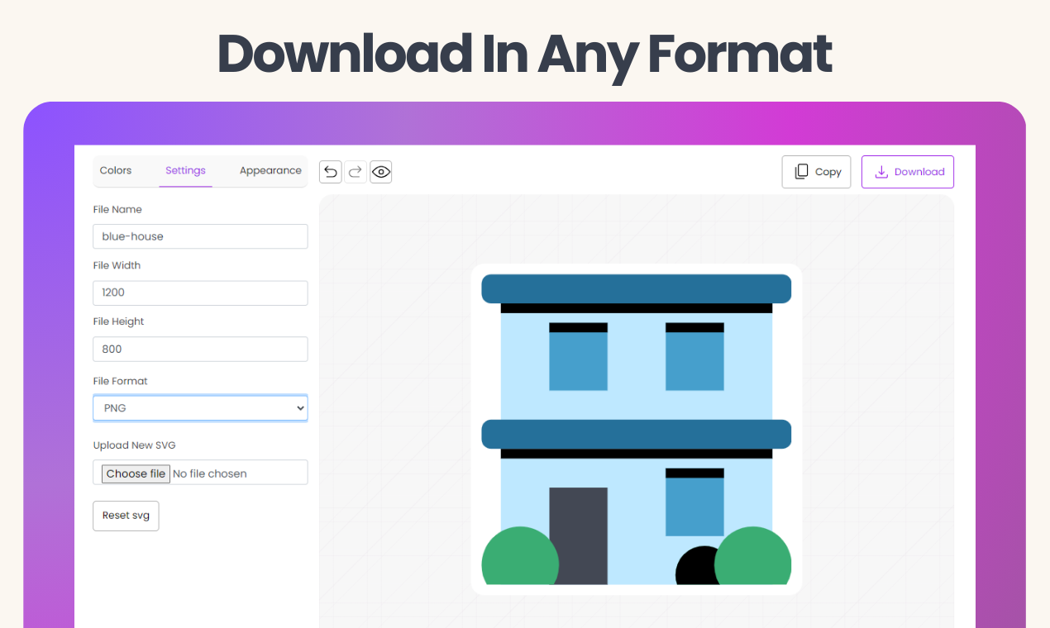The height and width of the screenshot is (628, 1050).
Task: Click the "File Name" label
Action: click(x=117, y=209)
